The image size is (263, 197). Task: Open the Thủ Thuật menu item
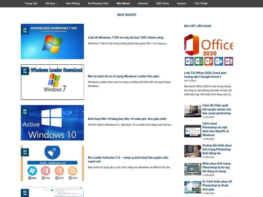201,3
